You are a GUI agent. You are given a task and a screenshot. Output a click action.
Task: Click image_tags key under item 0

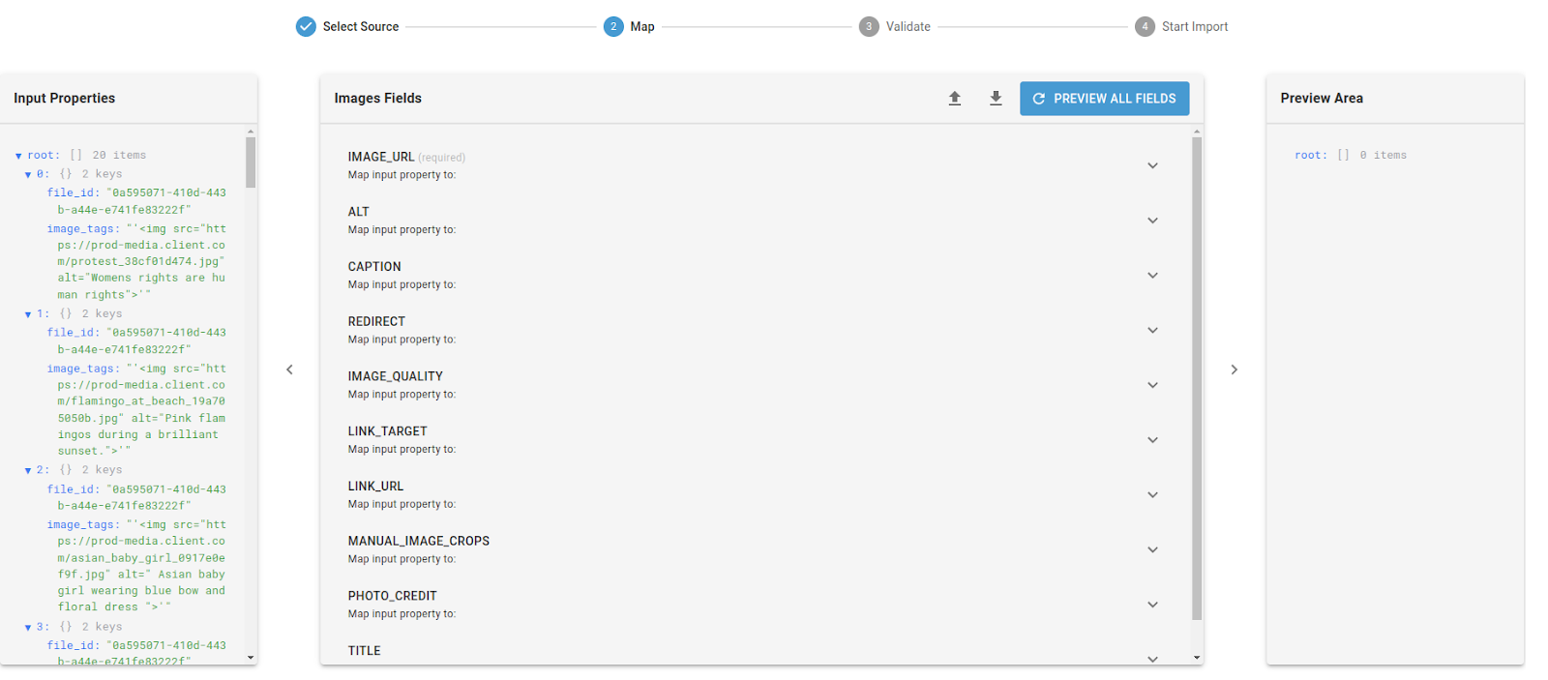tap(83, 229)
